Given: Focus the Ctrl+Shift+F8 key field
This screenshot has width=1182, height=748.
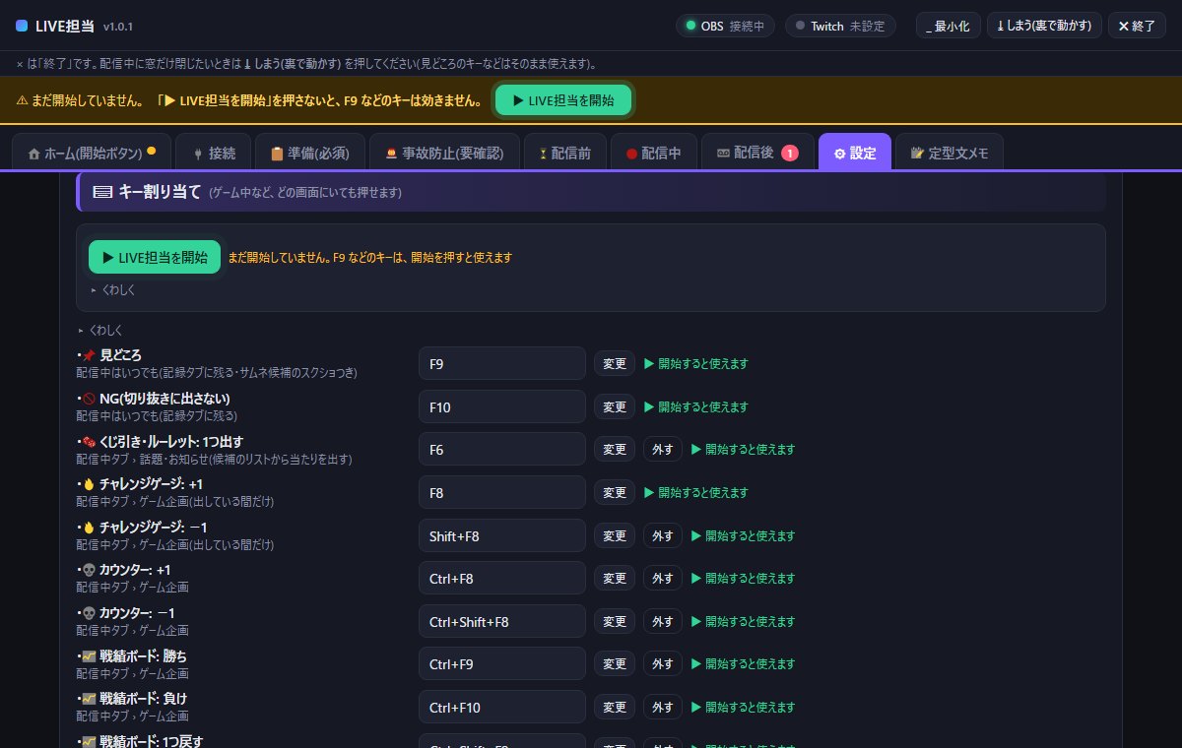Looking at the screenshot, I should tap(502, 621).
